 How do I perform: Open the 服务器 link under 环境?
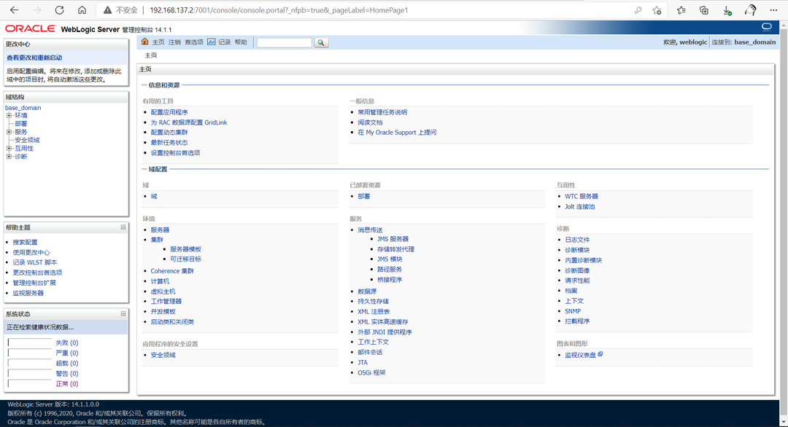[x=160, y=230]
